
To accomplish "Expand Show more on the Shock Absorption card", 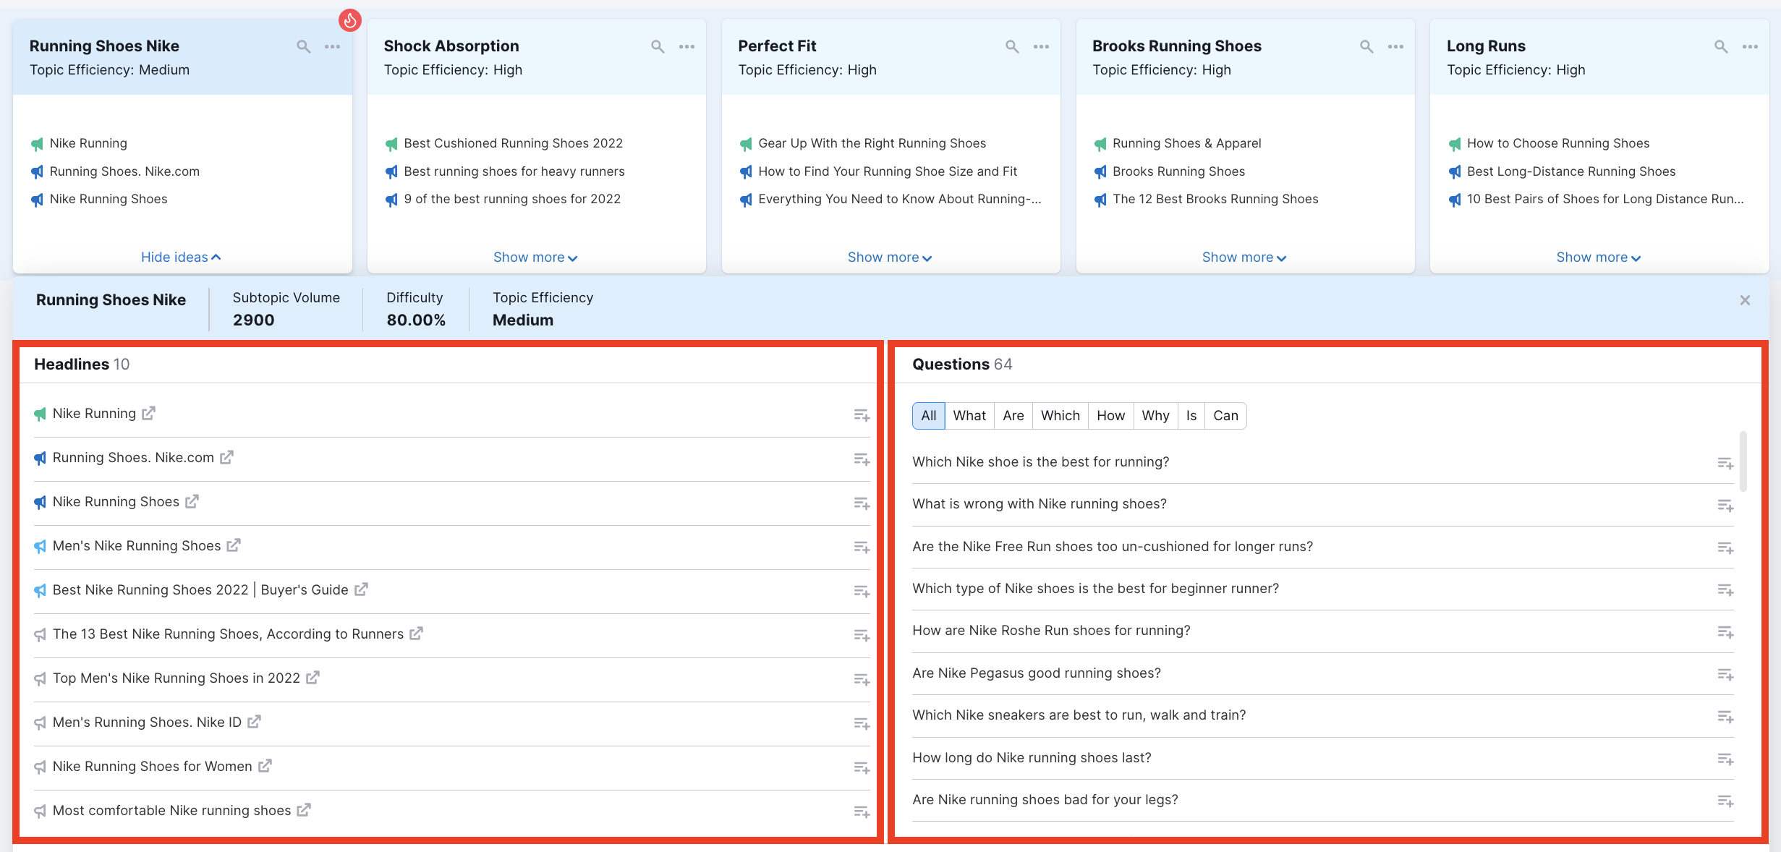I will 535,257.
